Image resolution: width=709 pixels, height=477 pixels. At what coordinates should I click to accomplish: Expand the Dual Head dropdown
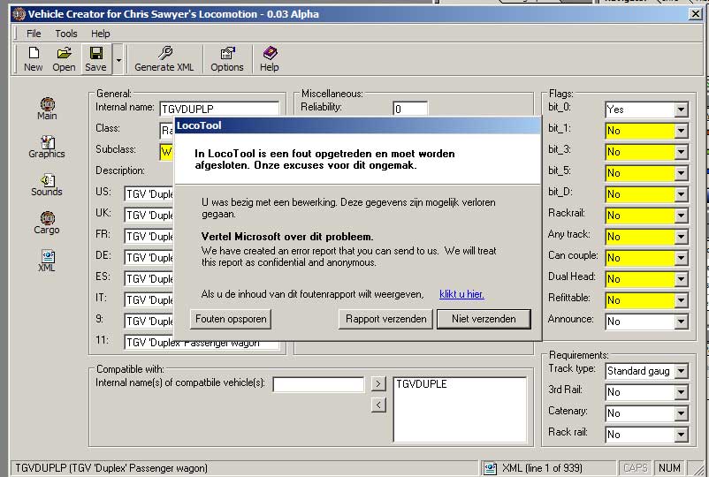[x=681, y=279]
